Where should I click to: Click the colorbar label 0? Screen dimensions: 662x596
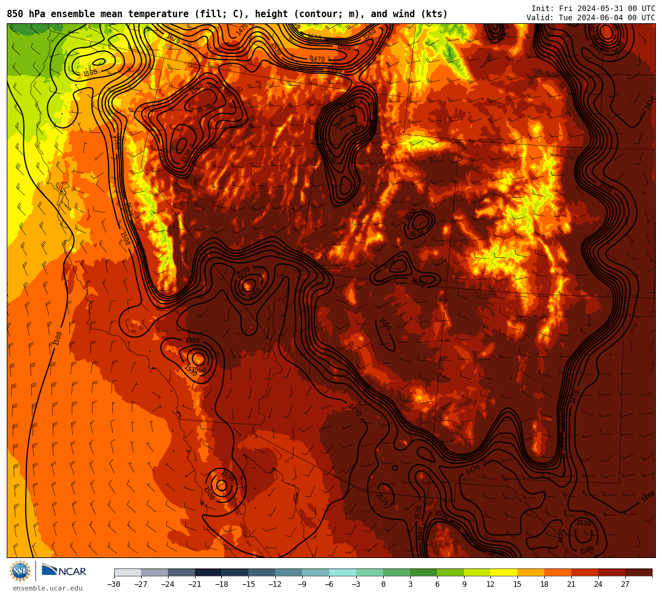(x=383, y=584)
